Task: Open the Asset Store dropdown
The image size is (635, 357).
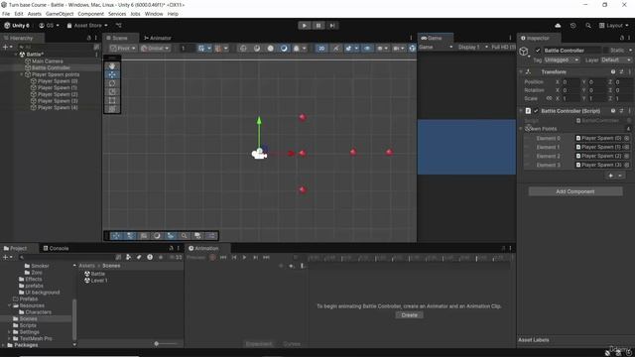Action: [87, 26]
